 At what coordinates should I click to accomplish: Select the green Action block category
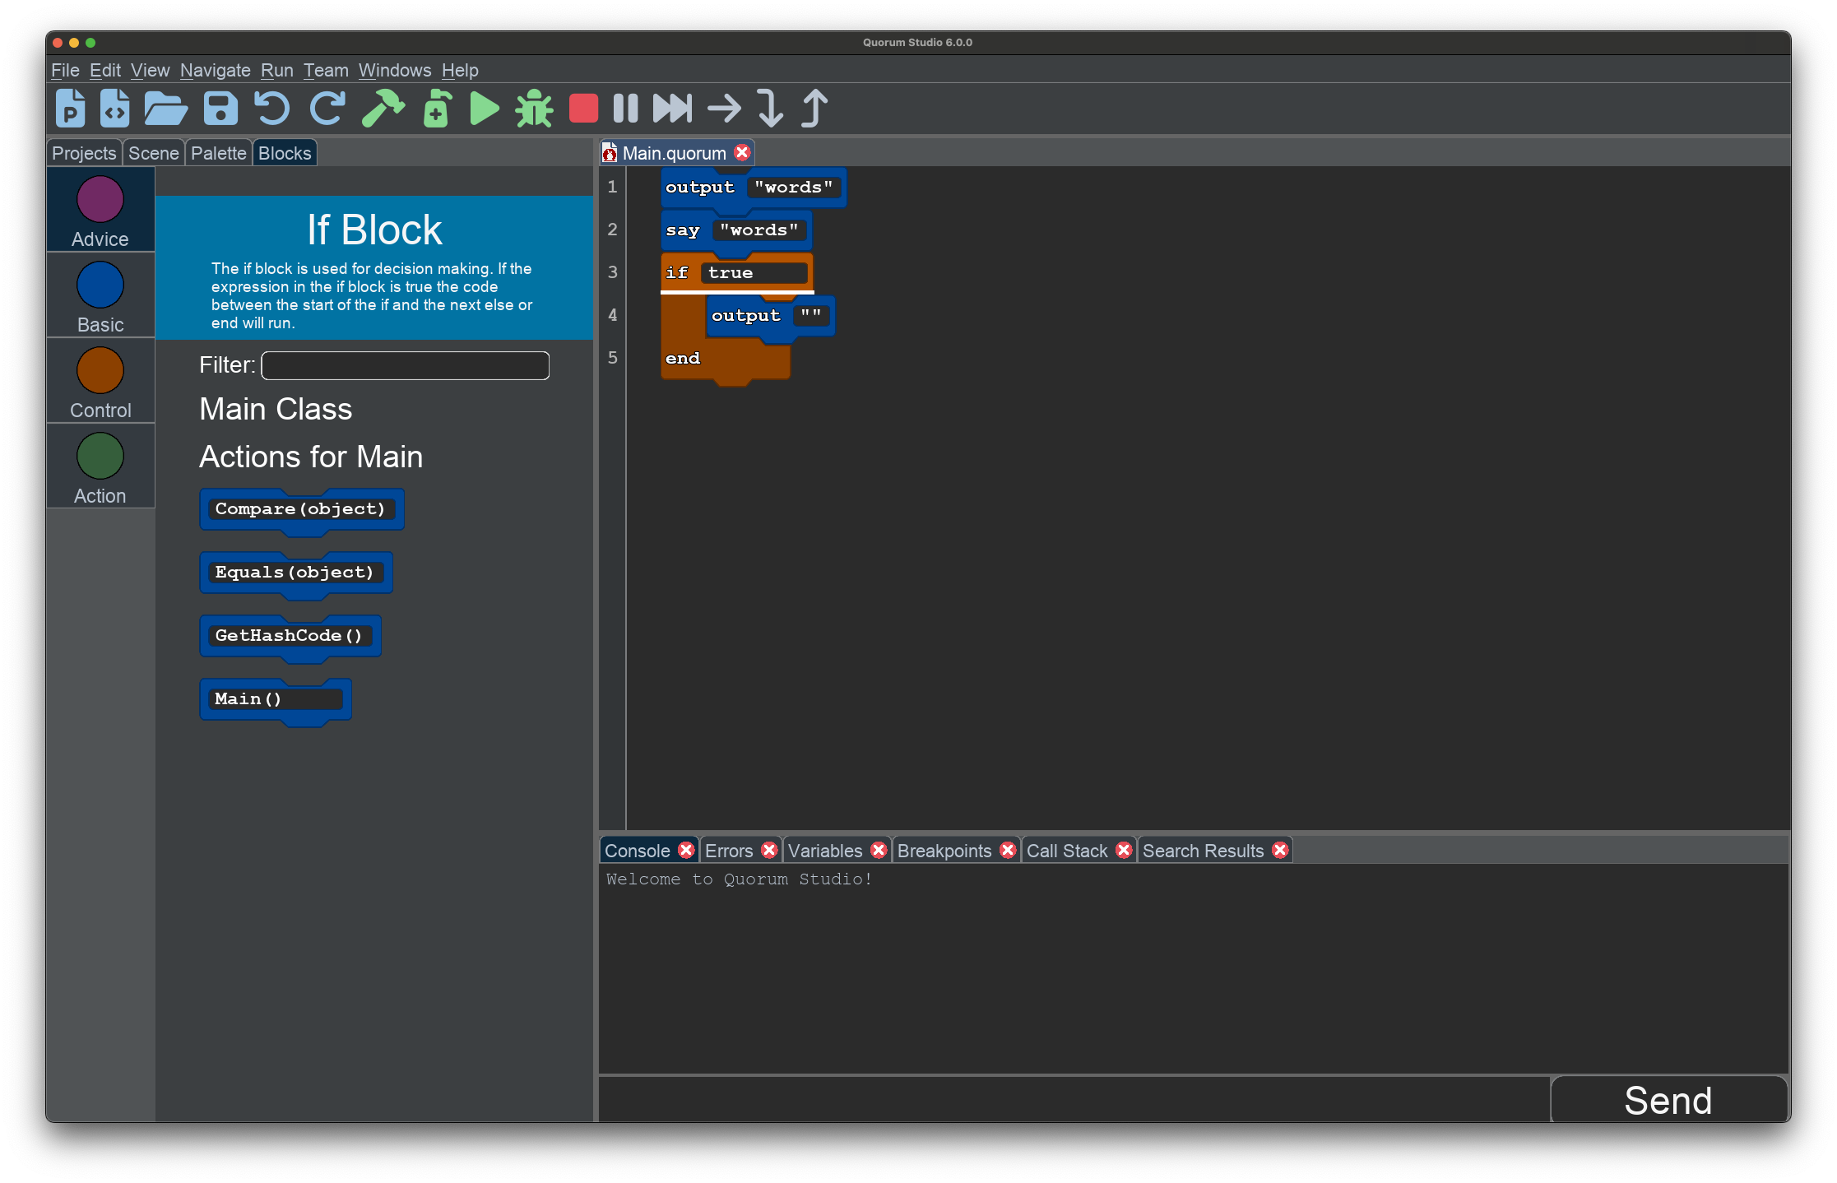[x=100, y=467]
